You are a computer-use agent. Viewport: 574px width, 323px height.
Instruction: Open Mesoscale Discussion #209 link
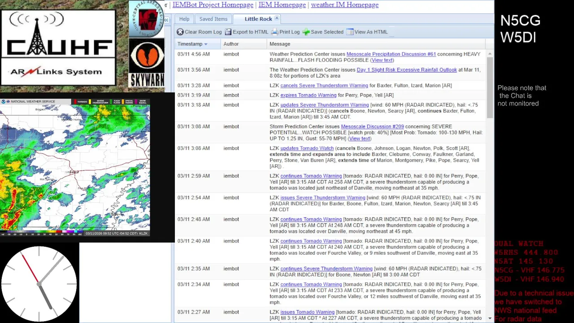[x=372, y=127]
